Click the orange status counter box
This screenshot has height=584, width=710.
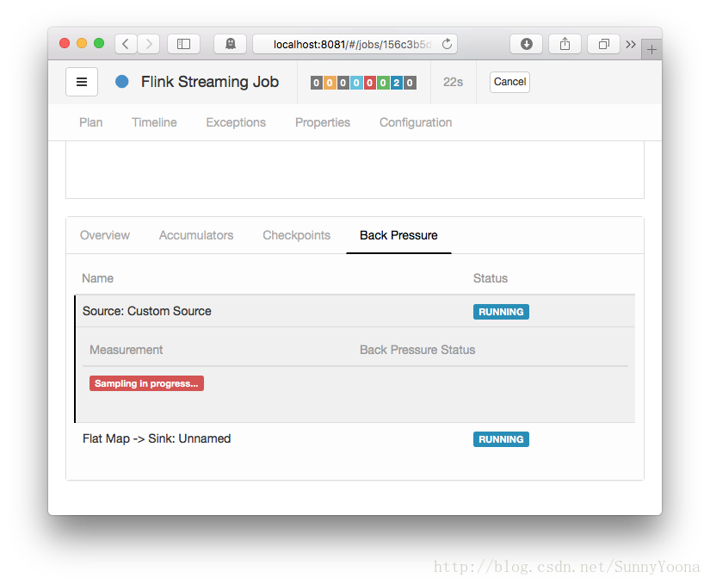click(x=330, y=83)
